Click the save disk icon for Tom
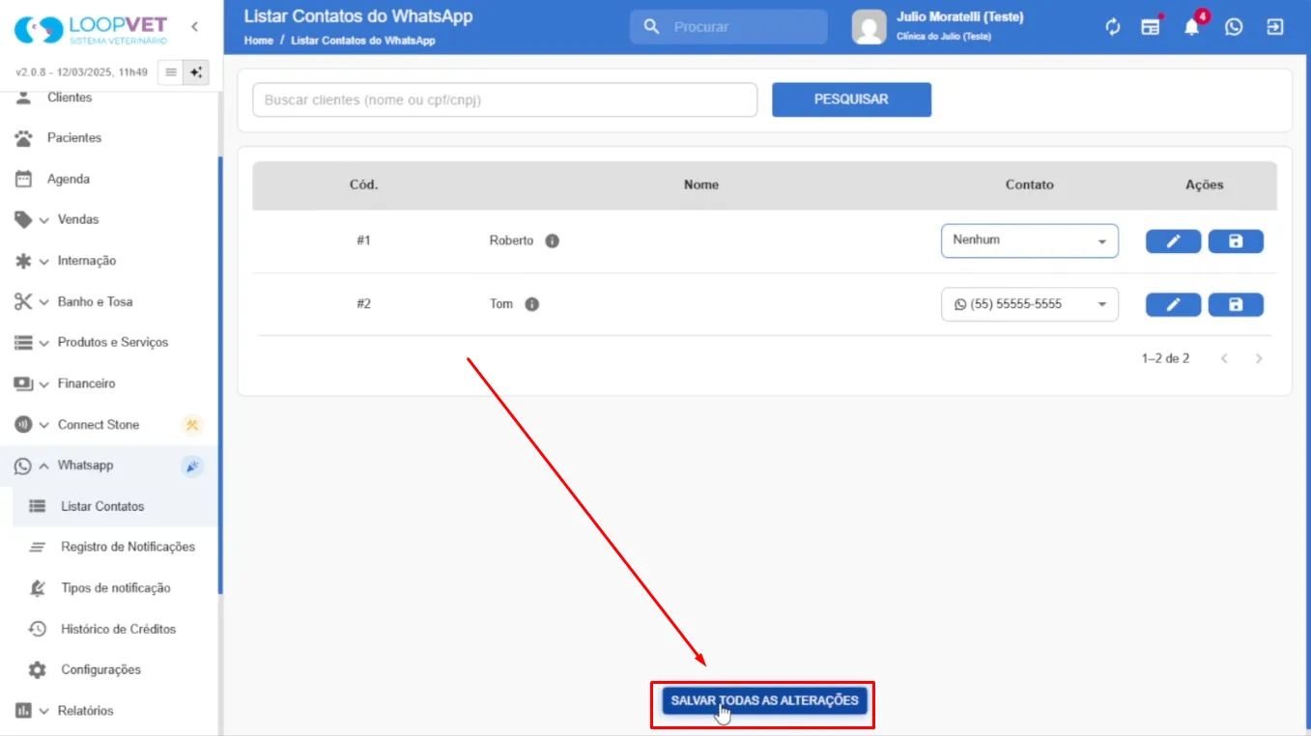The width and height of the screenshot is (1311, 736). (x=1236, y=305)
